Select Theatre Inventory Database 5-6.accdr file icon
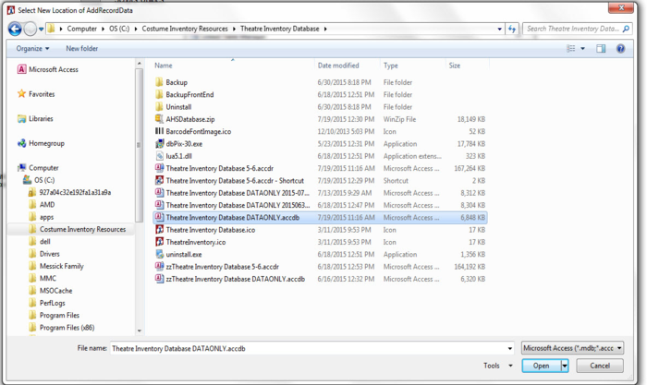Screen dimensions: 647x385 159,168
